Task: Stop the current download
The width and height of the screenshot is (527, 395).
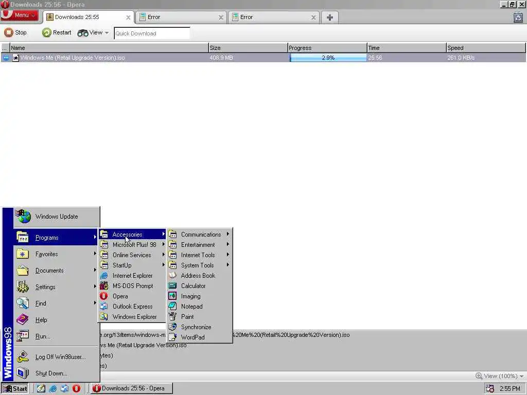Action: [x=15, y=32]
